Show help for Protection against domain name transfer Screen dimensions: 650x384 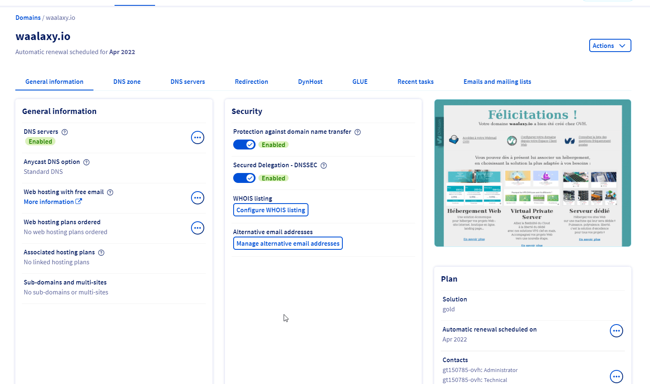pos(358,132)
